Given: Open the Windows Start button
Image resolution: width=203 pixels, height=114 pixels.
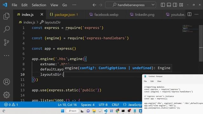Looking at the screenshot, I should (x=62, y=111).
